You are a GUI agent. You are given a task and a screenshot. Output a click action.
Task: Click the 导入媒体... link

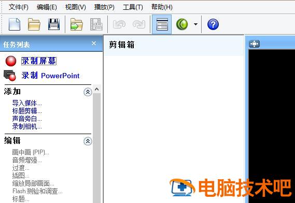pos(27,103)
